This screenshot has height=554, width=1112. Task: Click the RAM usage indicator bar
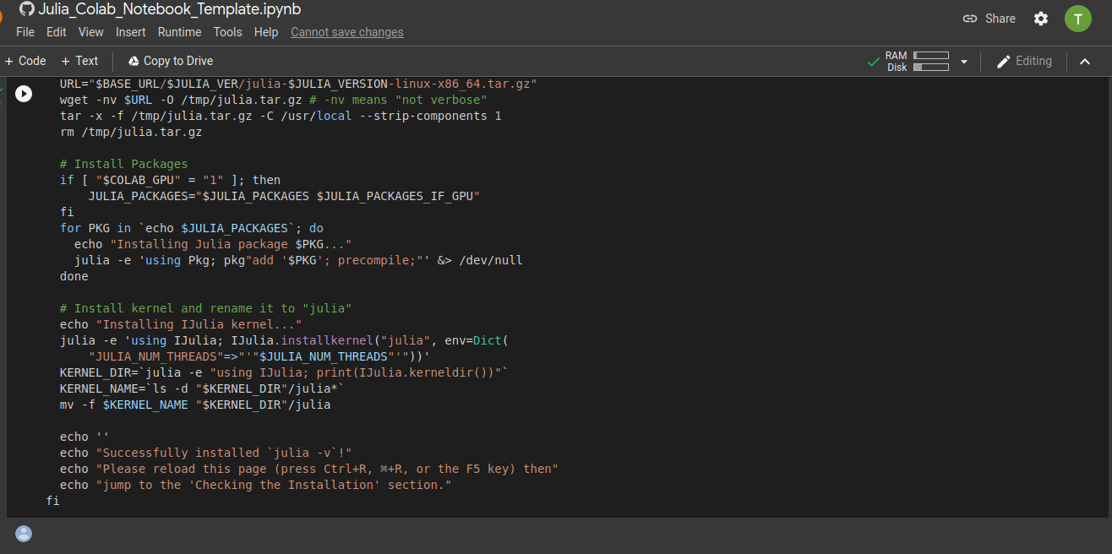930,56
